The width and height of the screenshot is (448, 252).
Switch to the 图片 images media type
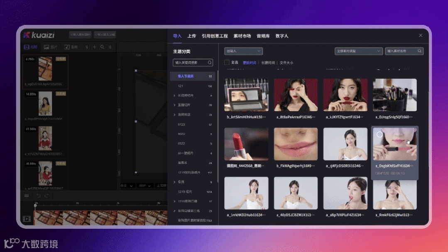[x=50, y=47]
